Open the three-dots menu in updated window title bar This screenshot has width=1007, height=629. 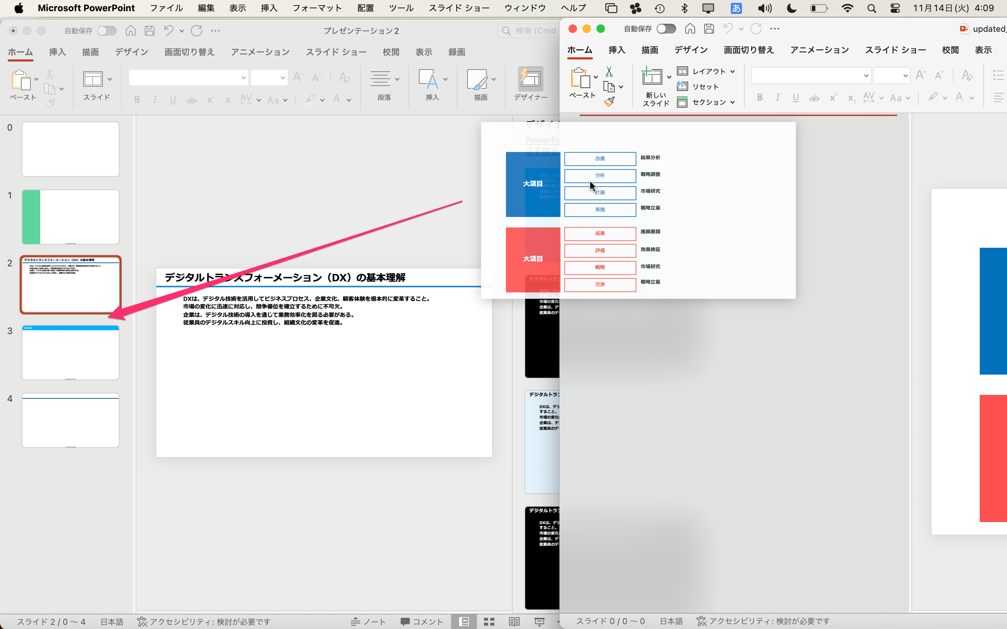pos(774,29)
